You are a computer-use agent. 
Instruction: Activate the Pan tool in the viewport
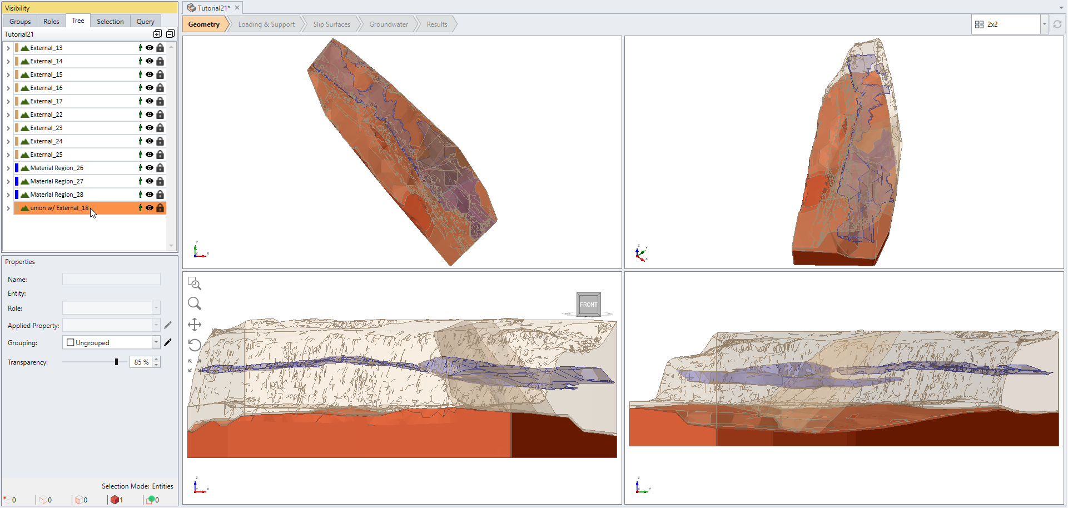coord(195,324)
